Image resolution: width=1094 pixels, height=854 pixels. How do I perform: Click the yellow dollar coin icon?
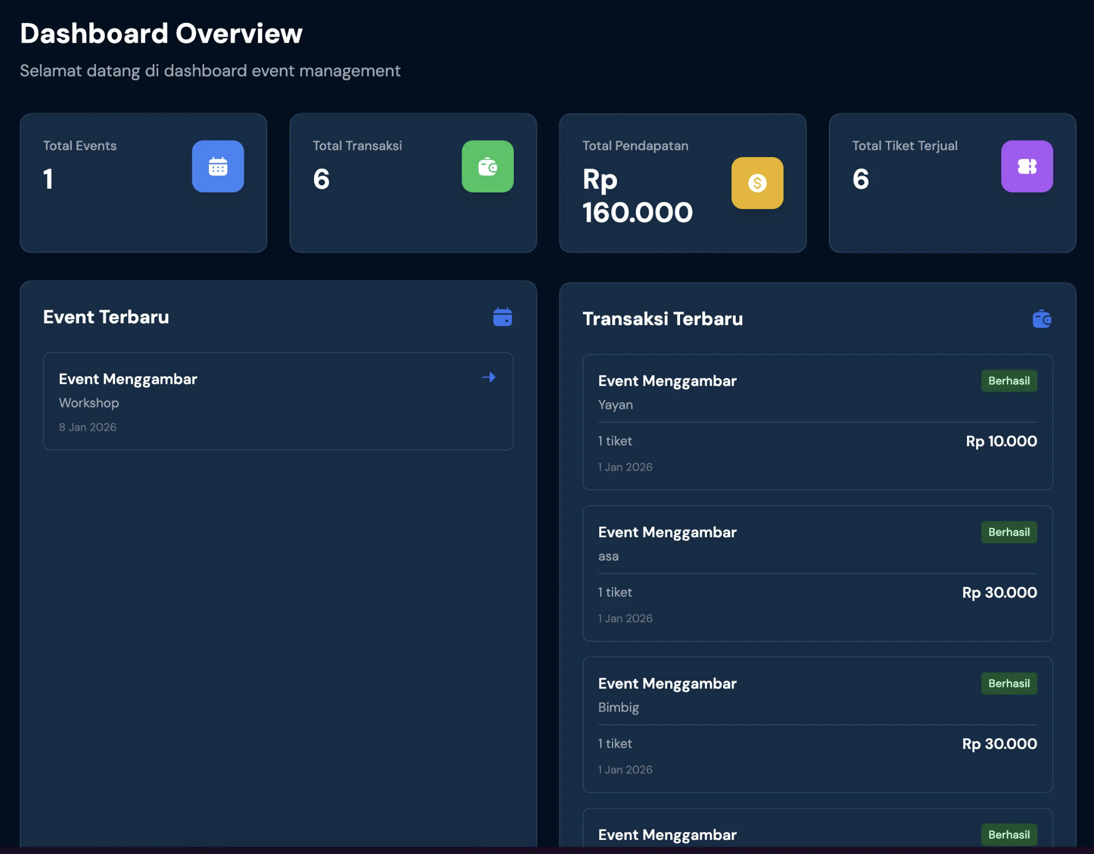(757, 183)
